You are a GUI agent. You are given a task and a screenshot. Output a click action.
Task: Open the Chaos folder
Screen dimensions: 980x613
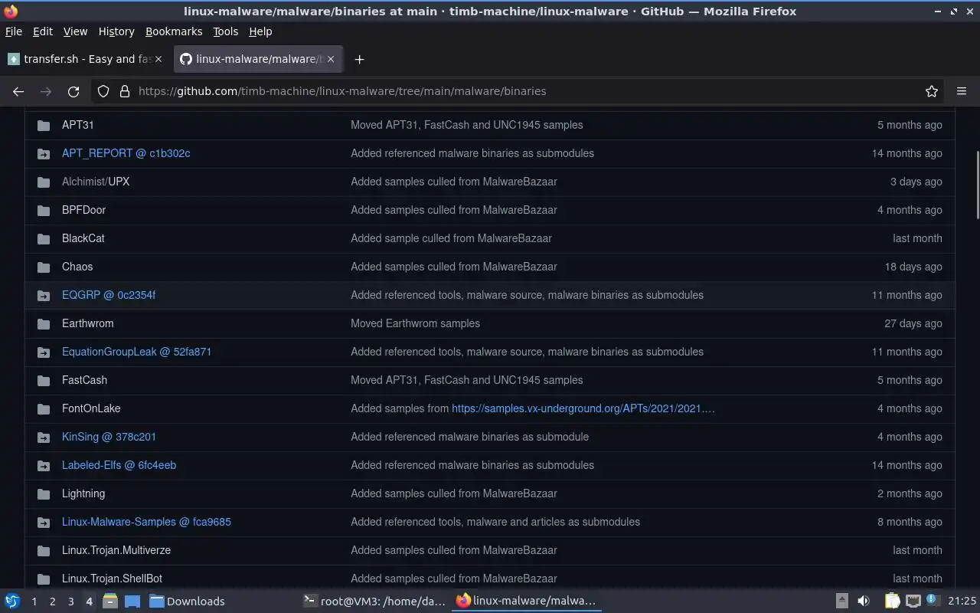[77, 267]
